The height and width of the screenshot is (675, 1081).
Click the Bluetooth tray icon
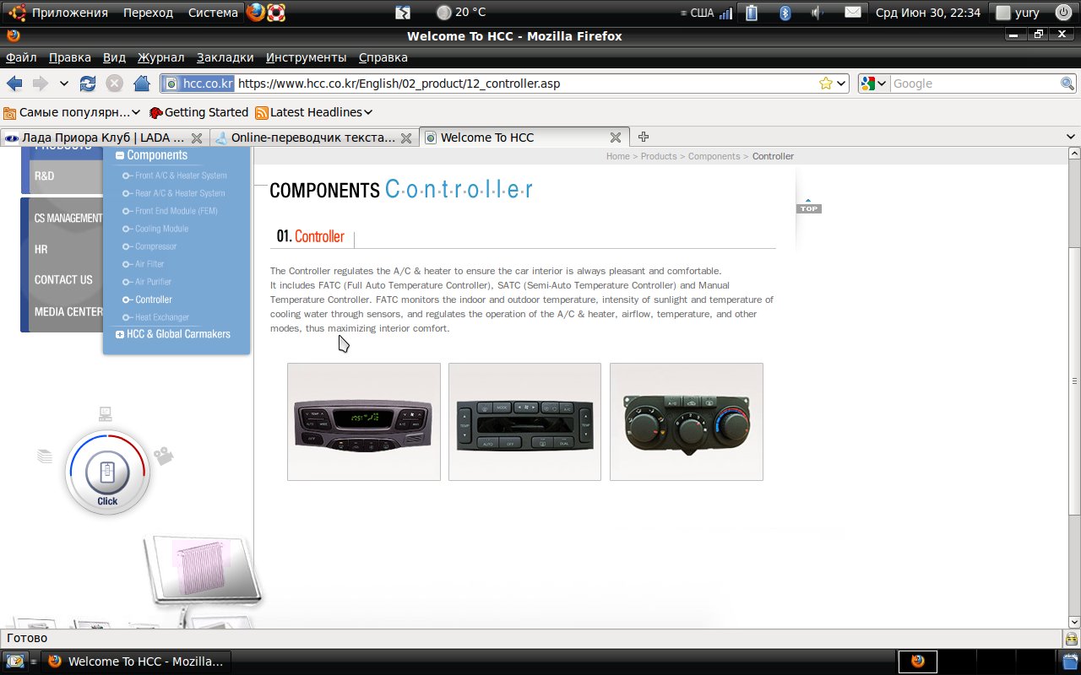785,13
